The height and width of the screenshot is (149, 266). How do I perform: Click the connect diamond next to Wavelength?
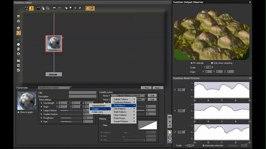pyautogui.click(x=41, y=103)
